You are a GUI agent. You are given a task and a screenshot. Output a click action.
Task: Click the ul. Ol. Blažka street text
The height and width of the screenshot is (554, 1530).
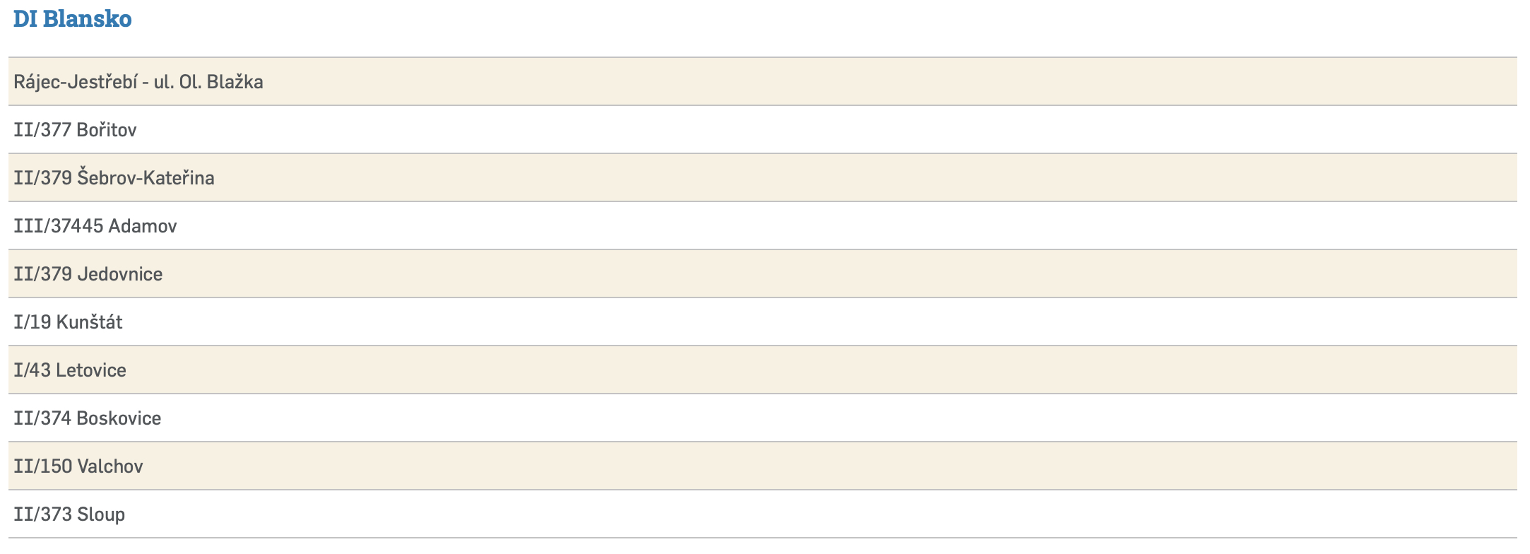(208, 82)
